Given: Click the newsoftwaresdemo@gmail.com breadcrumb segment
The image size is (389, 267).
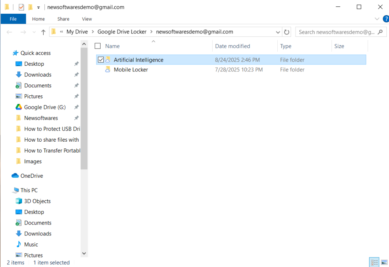Looking at the screenshot, I should click(194, 32).
